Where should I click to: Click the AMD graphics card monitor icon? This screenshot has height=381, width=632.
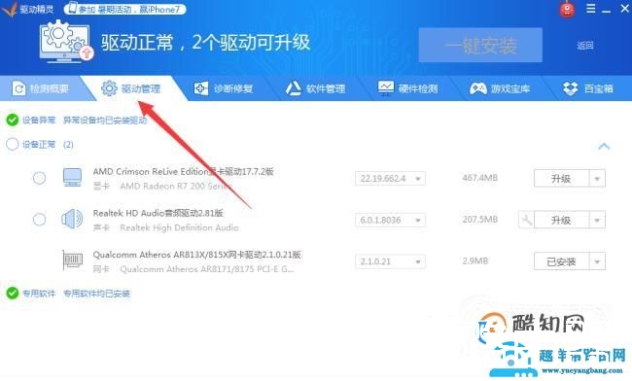tap(73, 178)
